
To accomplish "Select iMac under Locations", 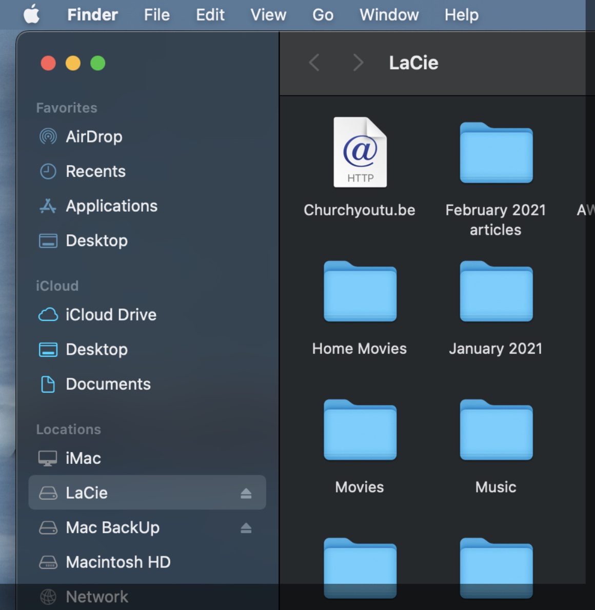I will pos(83,458).
